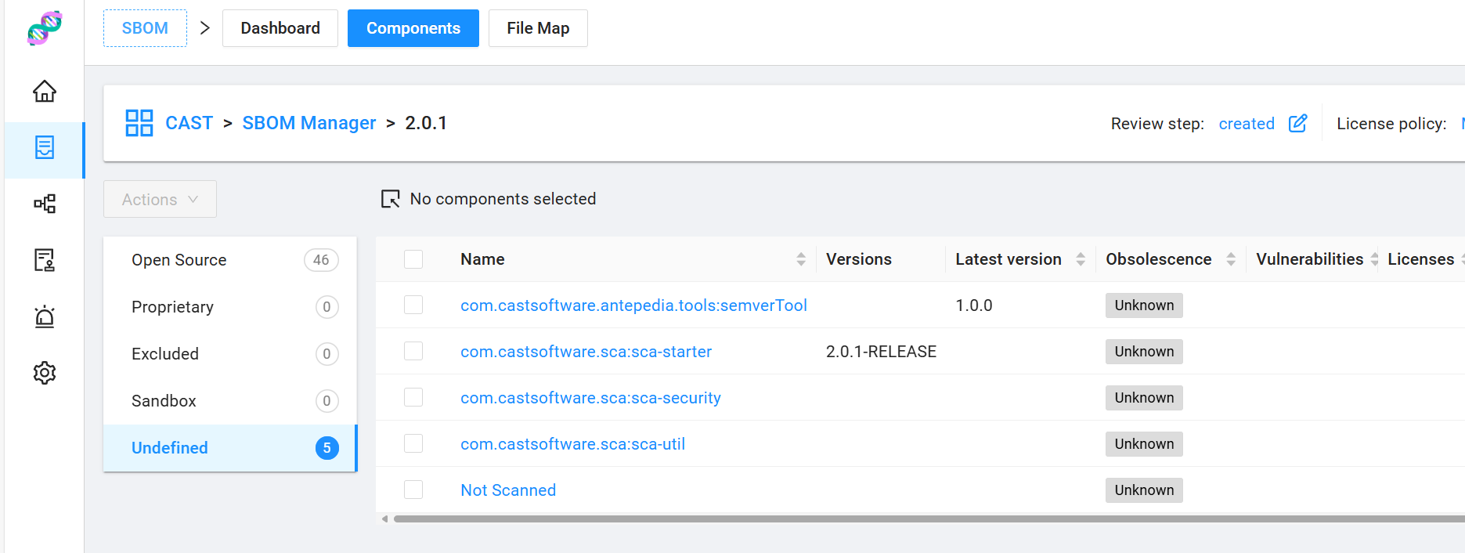1465x553 pixels.
Task: Open the SBOM Manager breadcrumb link
Action: (309, 123)
